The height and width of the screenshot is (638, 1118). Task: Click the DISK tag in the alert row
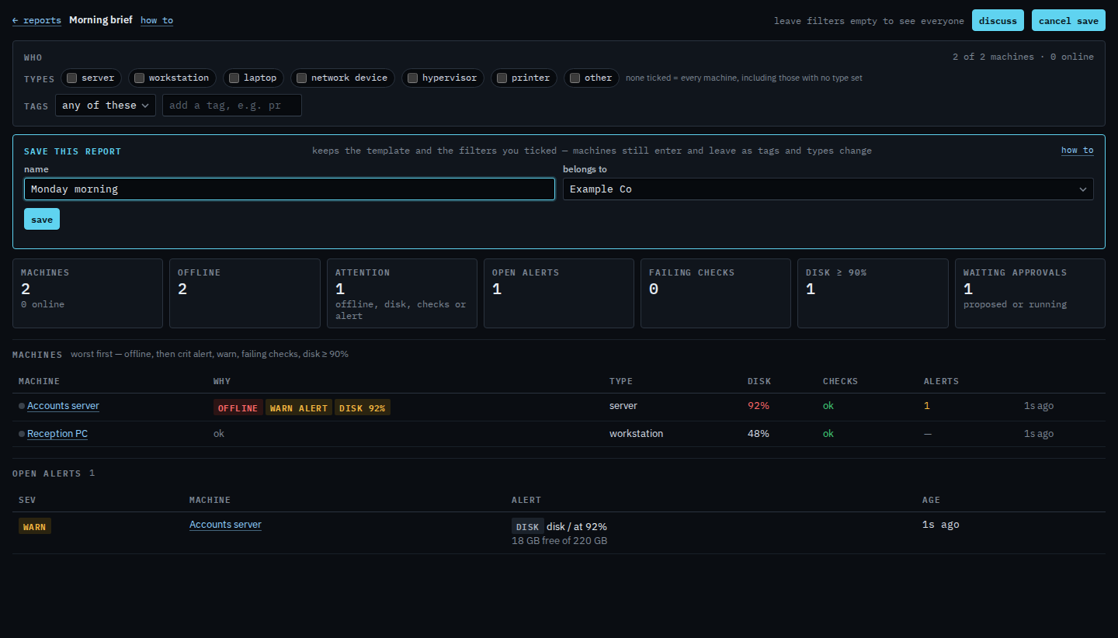(x=528, y=526)
